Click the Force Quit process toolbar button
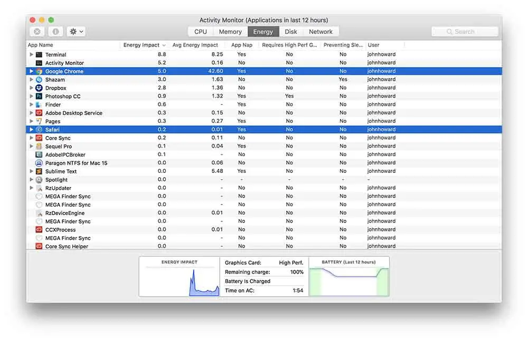 pyautogui.click(x=37, y=32)
